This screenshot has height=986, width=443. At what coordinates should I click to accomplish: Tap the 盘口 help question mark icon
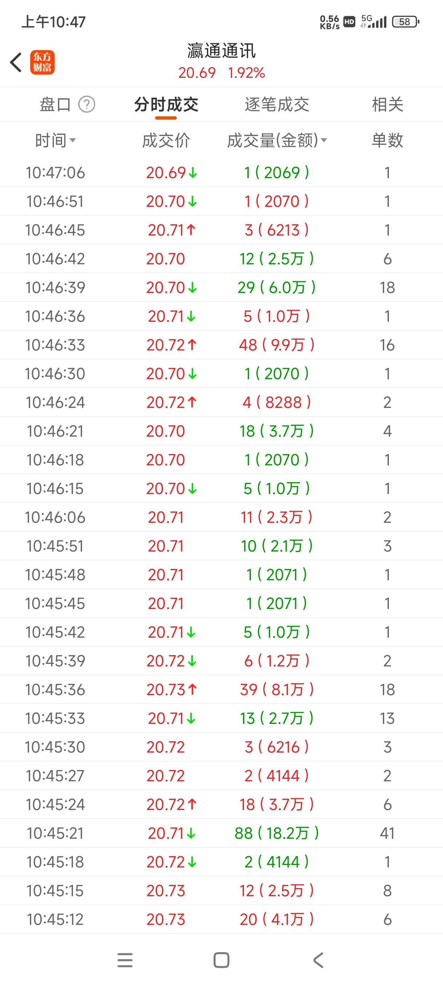[x=87, y=104]
